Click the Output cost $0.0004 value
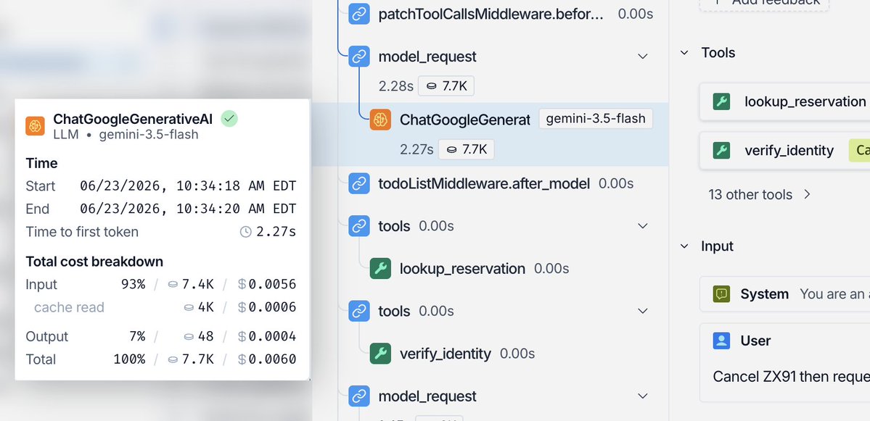This screenshot has height=421, width=870. click(x=267, y=336)
